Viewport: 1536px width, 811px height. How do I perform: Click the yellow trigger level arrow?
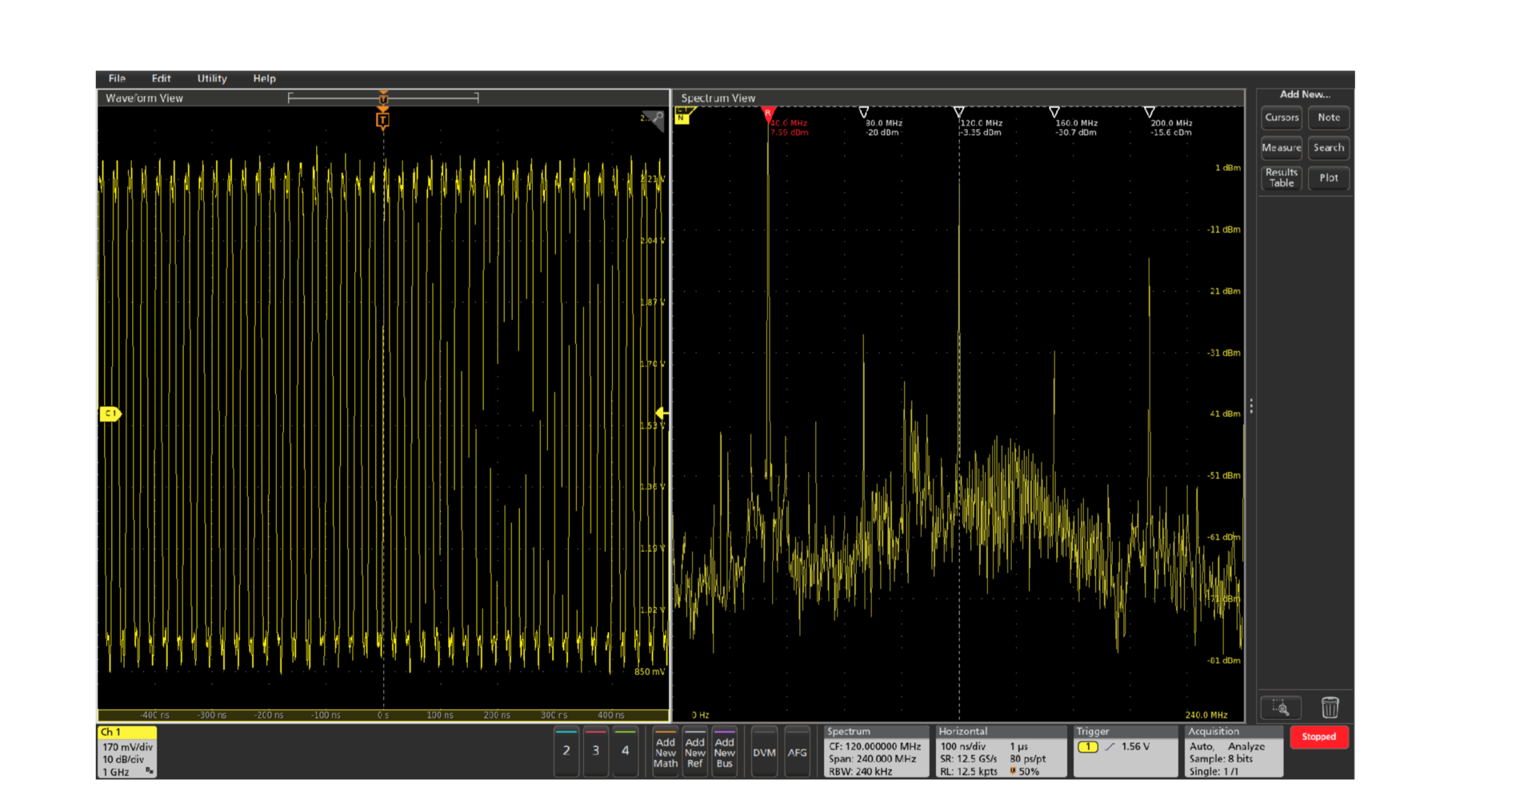coord(662,413)
